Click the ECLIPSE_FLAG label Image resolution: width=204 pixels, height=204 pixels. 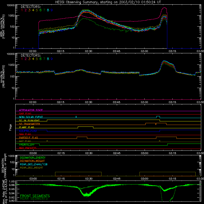click(28, 131)
